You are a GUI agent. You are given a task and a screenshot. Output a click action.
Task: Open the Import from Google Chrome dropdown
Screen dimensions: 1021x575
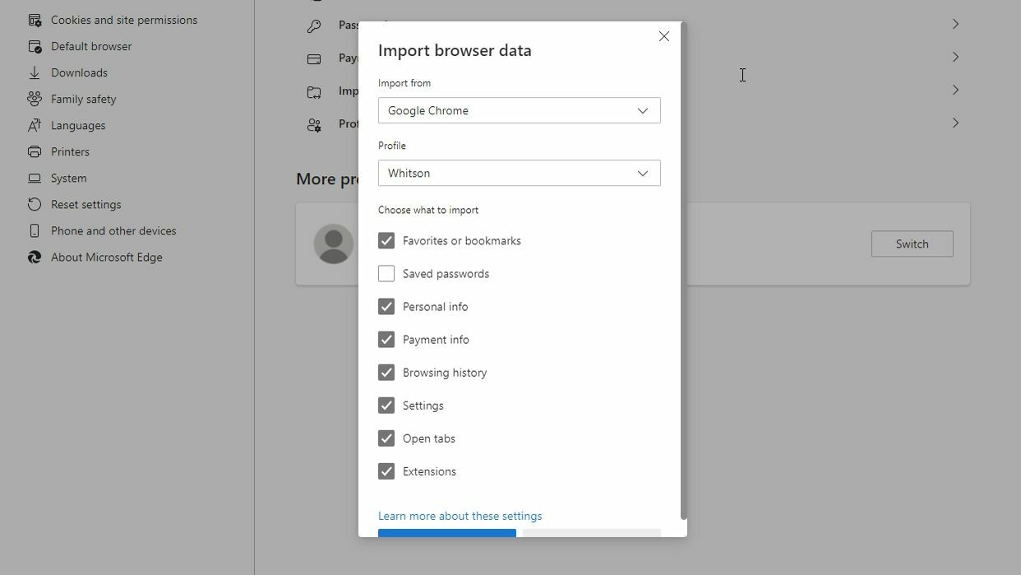click(519, 110)
